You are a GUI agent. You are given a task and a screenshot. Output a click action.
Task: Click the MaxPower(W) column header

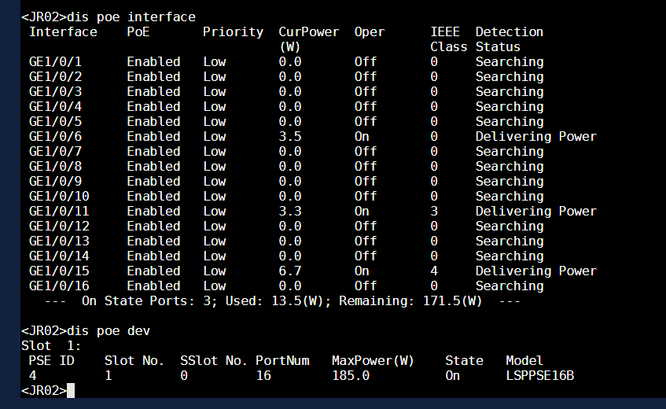373,361
